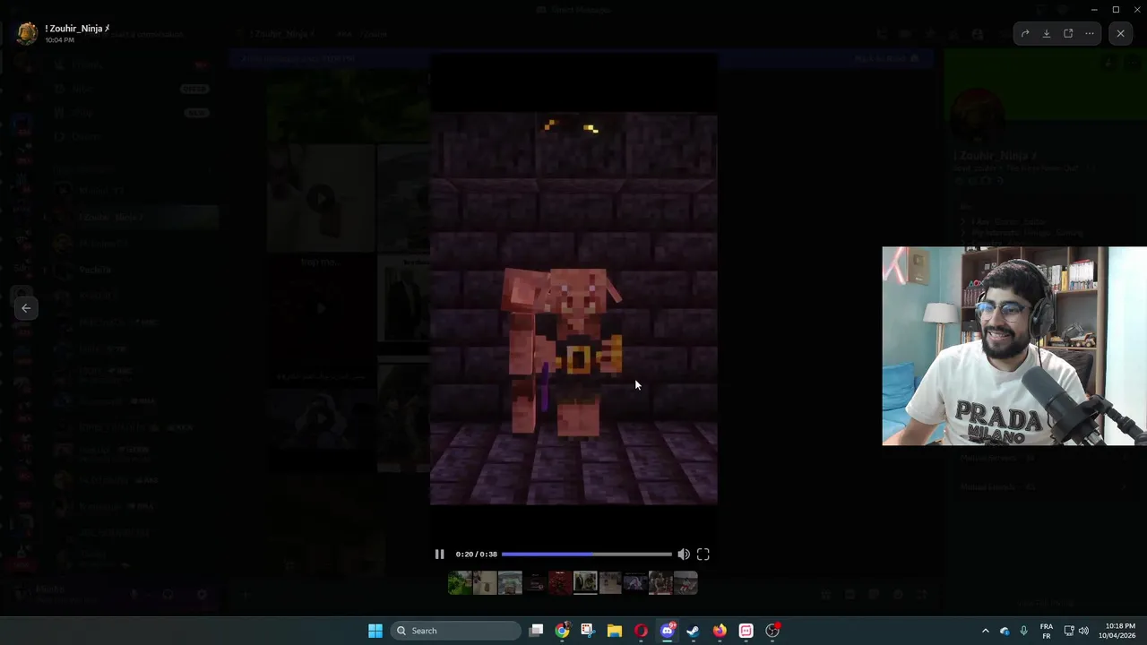Open Snipping Tool from taskbar
This screenshot has width=1147, height=645.
[x=588, y=631]
